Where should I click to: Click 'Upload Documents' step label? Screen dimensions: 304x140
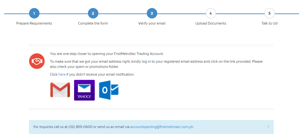coord(211,24)
